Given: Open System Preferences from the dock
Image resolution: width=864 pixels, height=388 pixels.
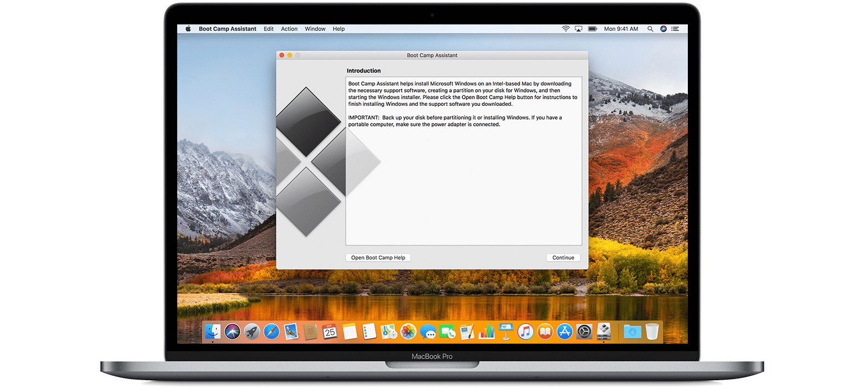Looking at the screenshot, I should coord(584,331).
